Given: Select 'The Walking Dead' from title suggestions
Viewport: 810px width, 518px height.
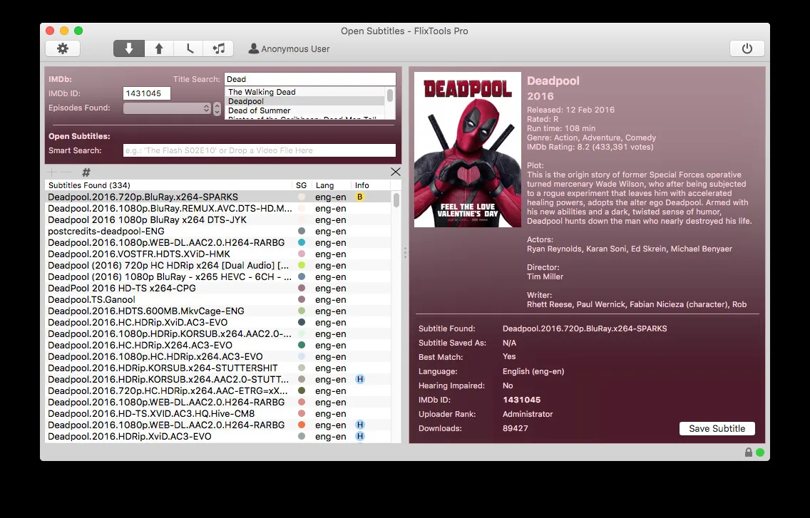Looking at the screenshot, I should point(262,92).
